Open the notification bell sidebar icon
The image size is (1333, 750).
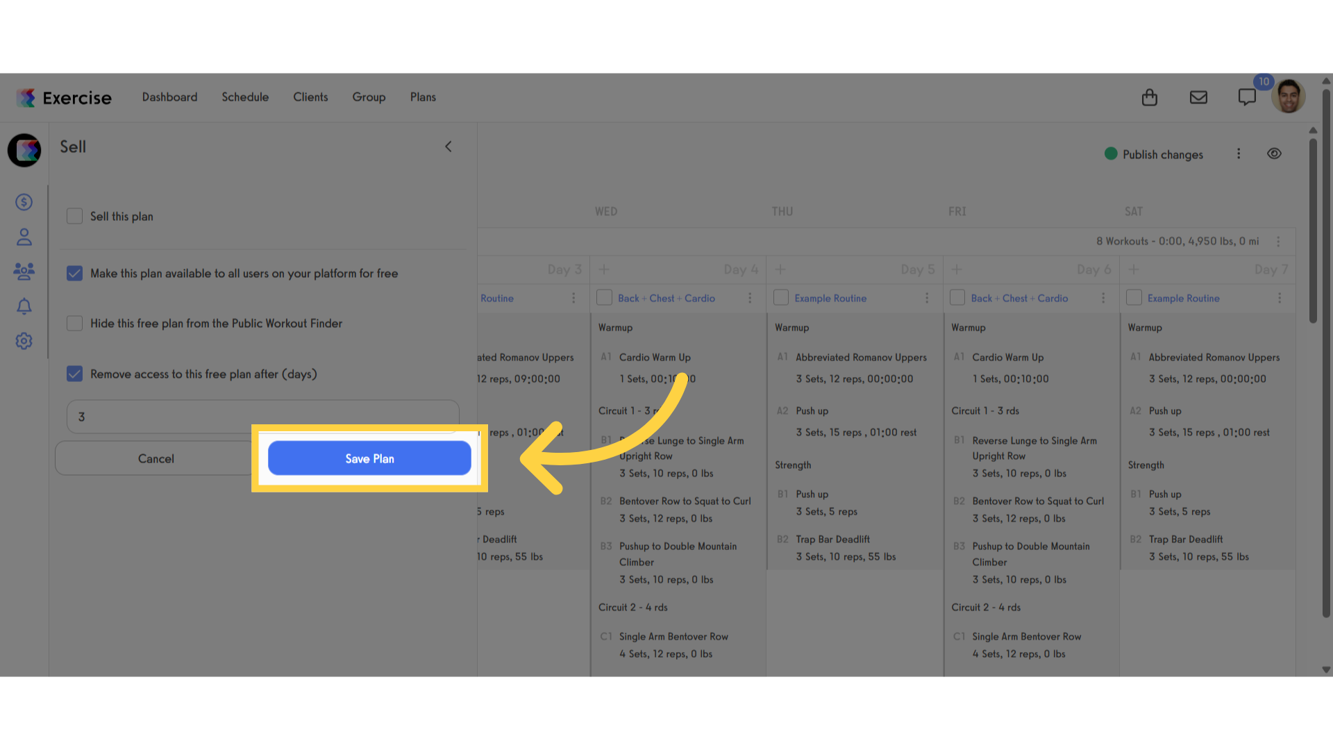[x=24, y=306]
